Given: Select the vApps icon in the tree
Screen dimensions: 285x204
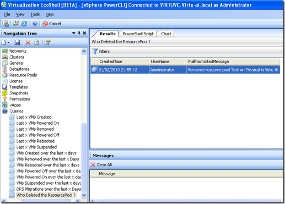Looking at the screenshot, I should point(5,105).
